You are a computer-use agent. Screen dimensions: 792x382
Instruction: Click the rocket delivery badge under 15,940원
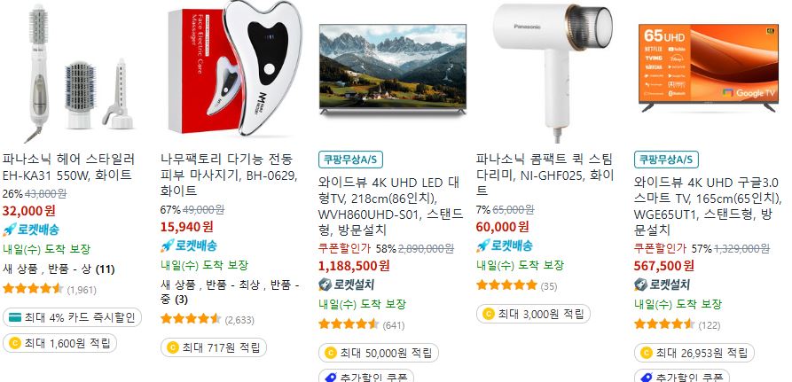tap(189, 246)
